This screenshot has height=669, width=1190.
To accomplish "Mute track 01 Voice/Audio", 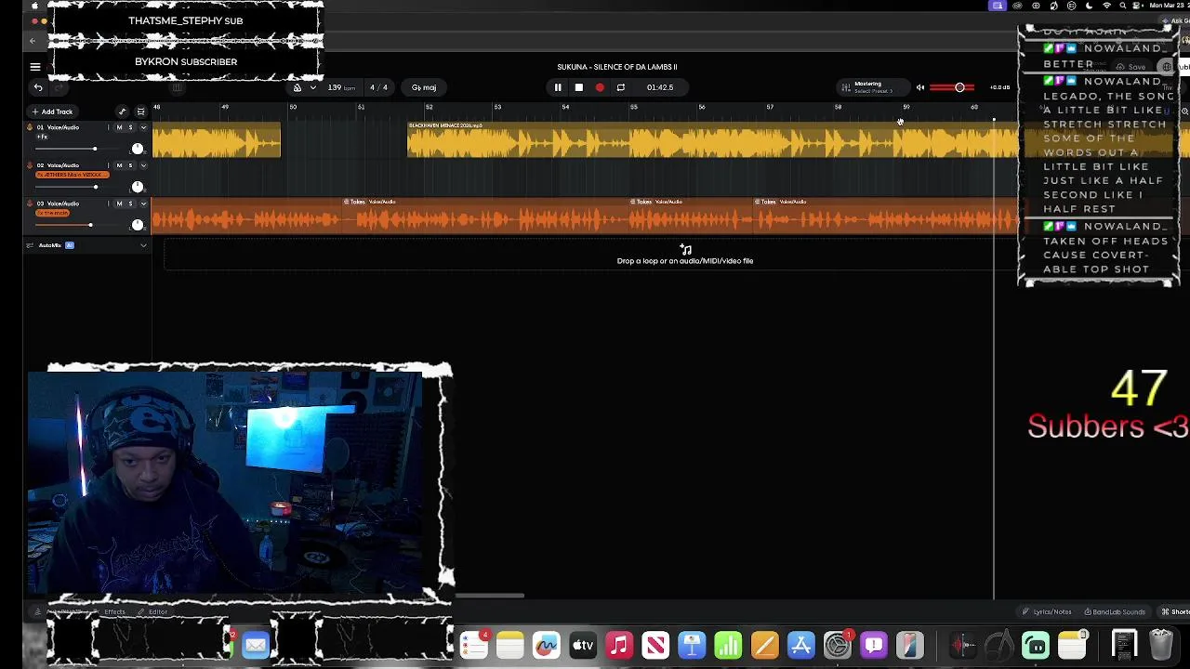I will [119, 127].
